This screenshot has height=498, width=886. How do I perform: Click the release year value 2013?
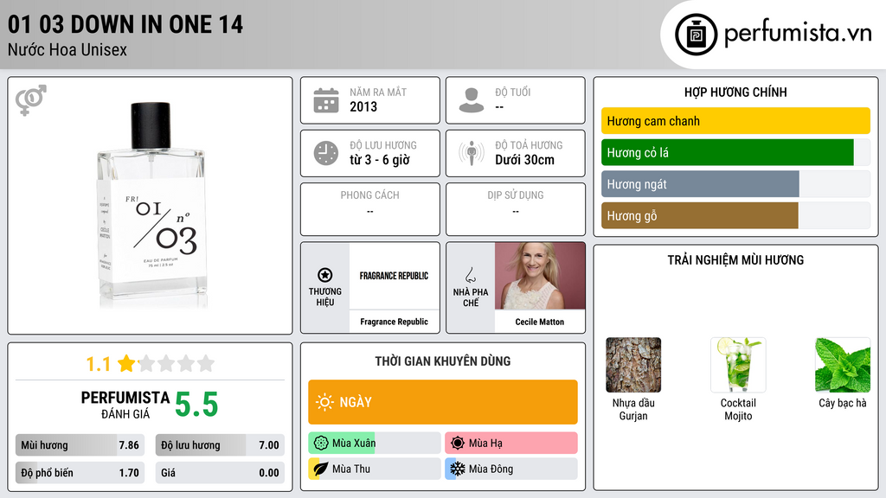click(363, 106)
